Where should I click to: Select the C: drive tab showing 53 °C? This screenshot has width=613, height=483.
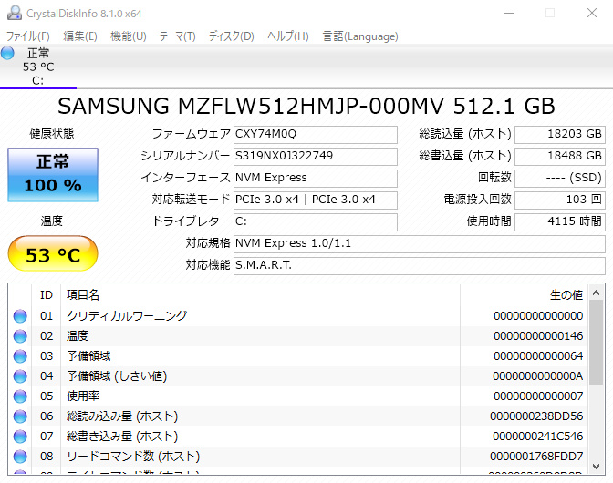[x=38, y=67]
